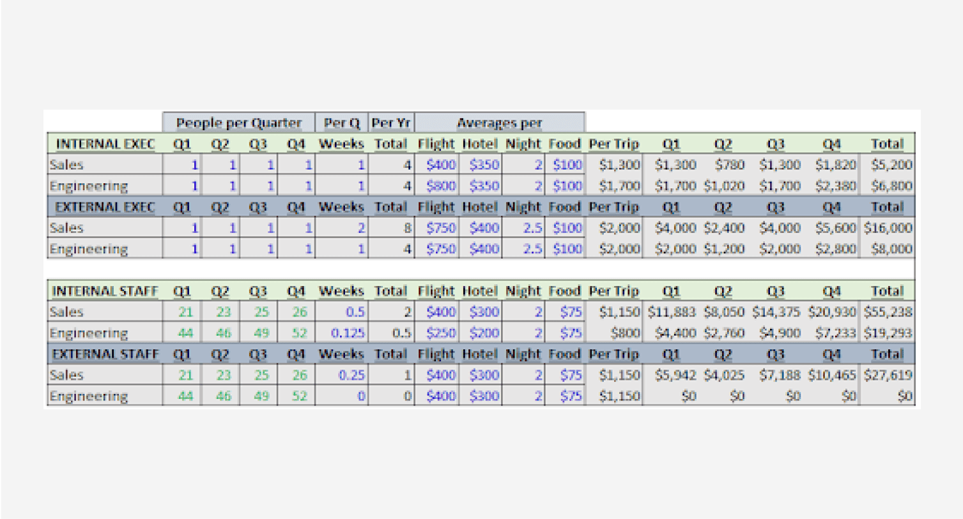Click the $16,000 total cell
The image size is (963, 519).
tap(888, 228)
